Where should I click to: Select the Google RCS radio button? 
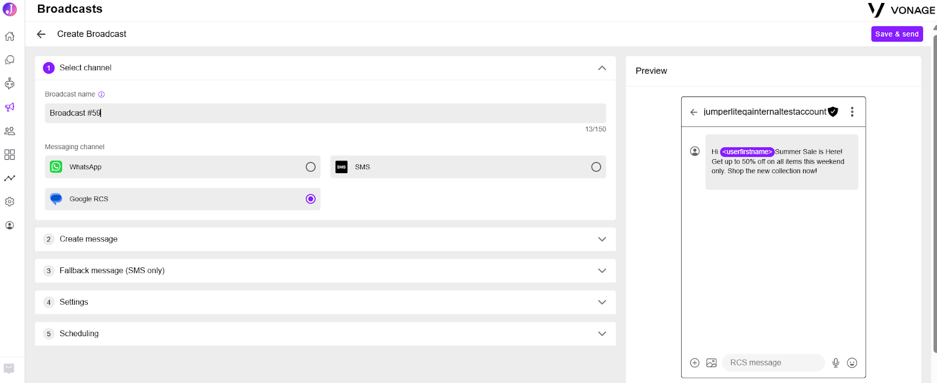tap(310, 199)
